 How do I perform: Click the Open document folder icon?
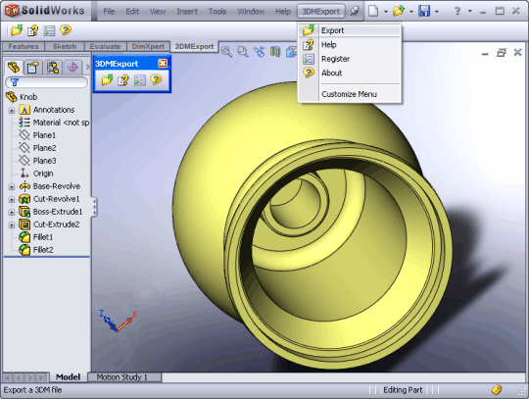click(399, 11)
